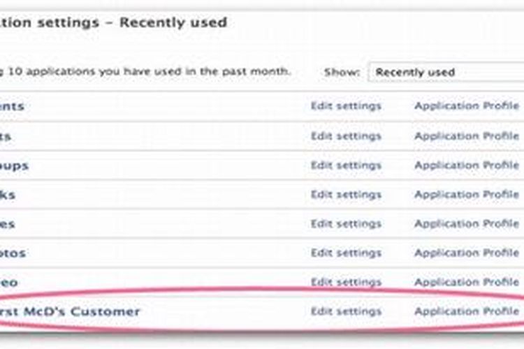Click Edit settings in the "oups" row
This screenshot has height=349, width=524.
pyautogui.click(x=346, y=165)
